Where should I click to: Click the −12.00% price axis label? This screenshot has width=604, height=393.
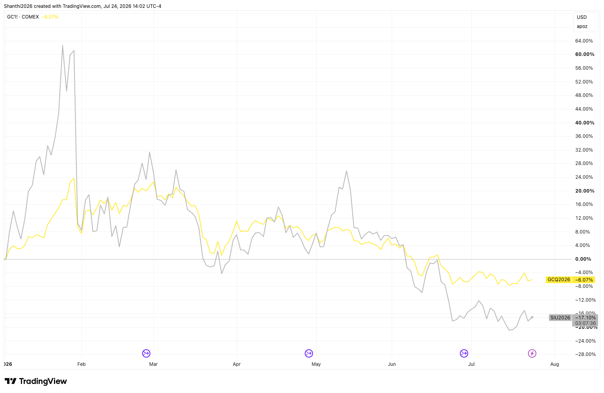click(x=585, y=300)
